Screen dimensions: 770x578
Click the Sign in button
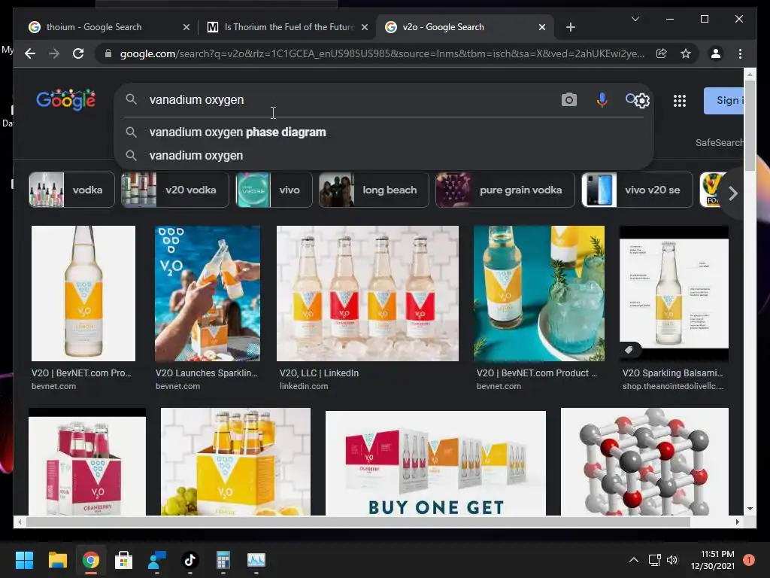click(724, 101)
